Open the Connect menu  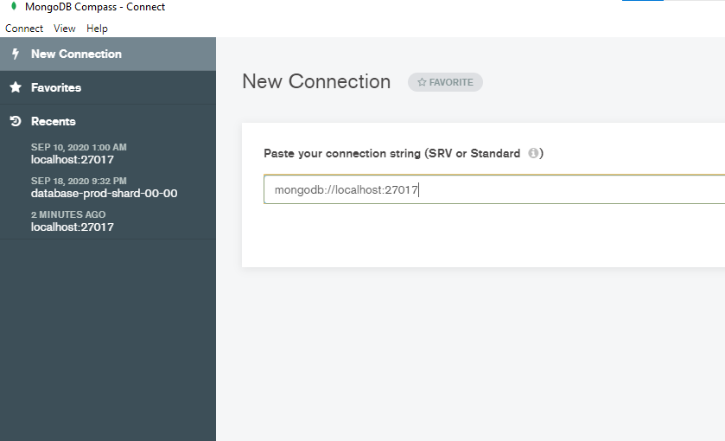point(24,29)
